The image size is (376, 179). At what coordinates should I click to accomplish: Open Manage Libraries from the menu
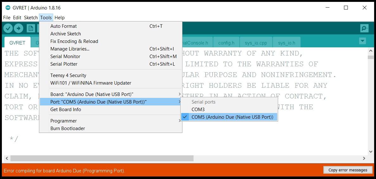(x=111, y=49)
